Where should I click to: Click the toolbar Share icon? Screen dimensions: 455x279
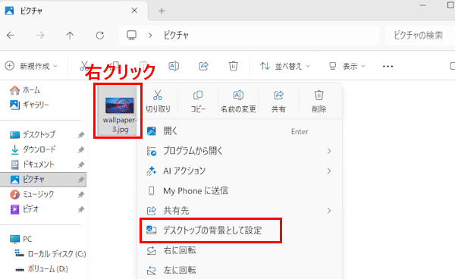pos(204,66)
